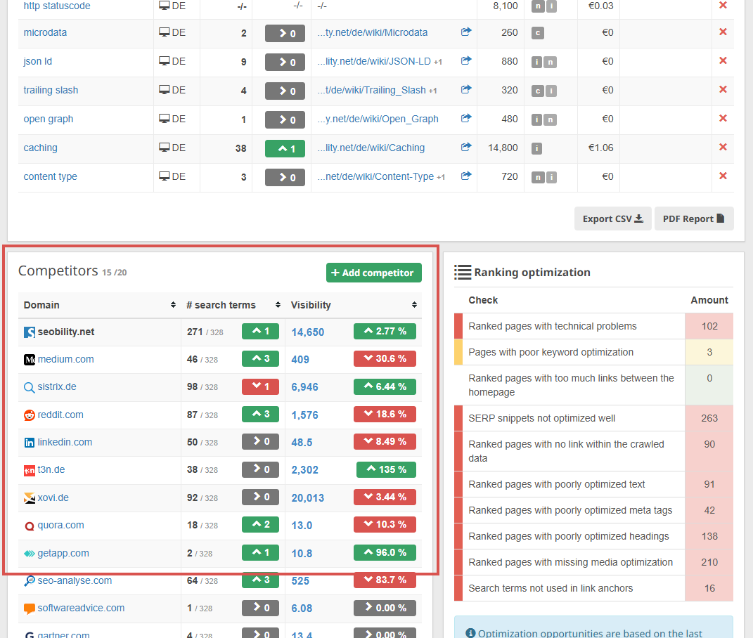Open the open graph keyword link
Viewport: 753px width, 638px height.
click(x=48, y=119)
